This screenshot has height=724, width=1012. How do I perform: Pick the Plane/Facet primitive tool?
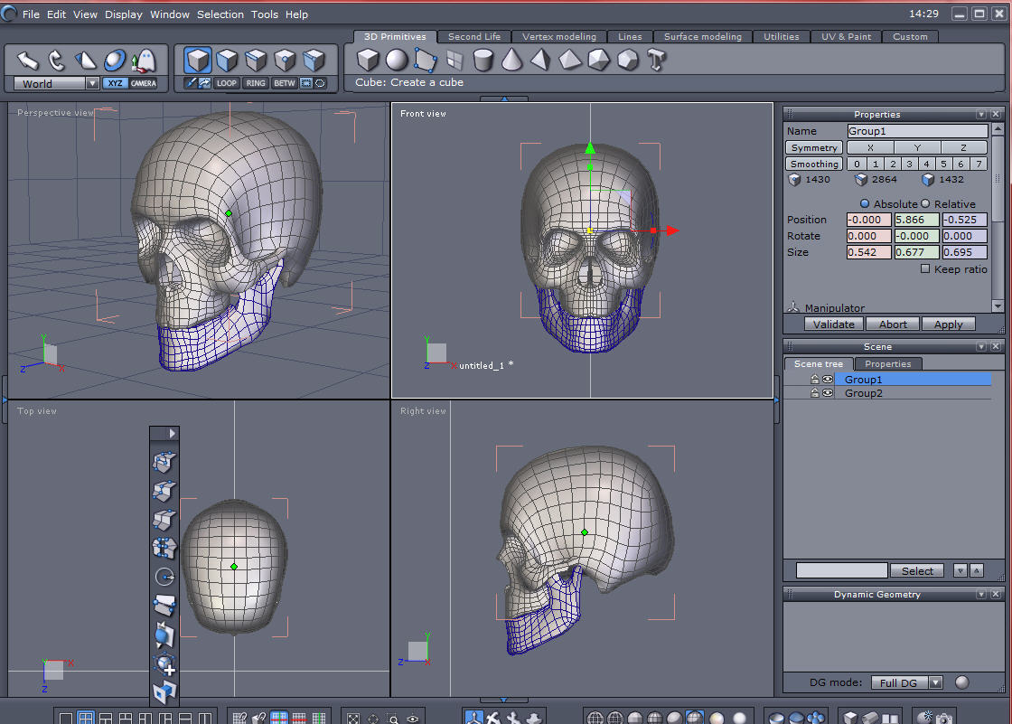coord(426,60)
